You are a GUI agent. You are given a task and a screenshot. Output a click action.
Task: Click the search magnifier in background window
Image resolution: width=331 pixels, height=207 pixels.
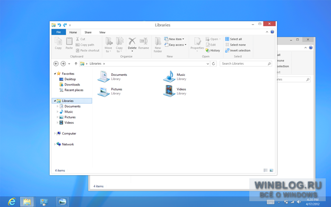click(308, 80)
